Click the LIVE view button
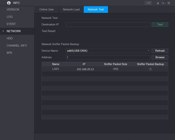175x140 pixels. click(148, 3)
